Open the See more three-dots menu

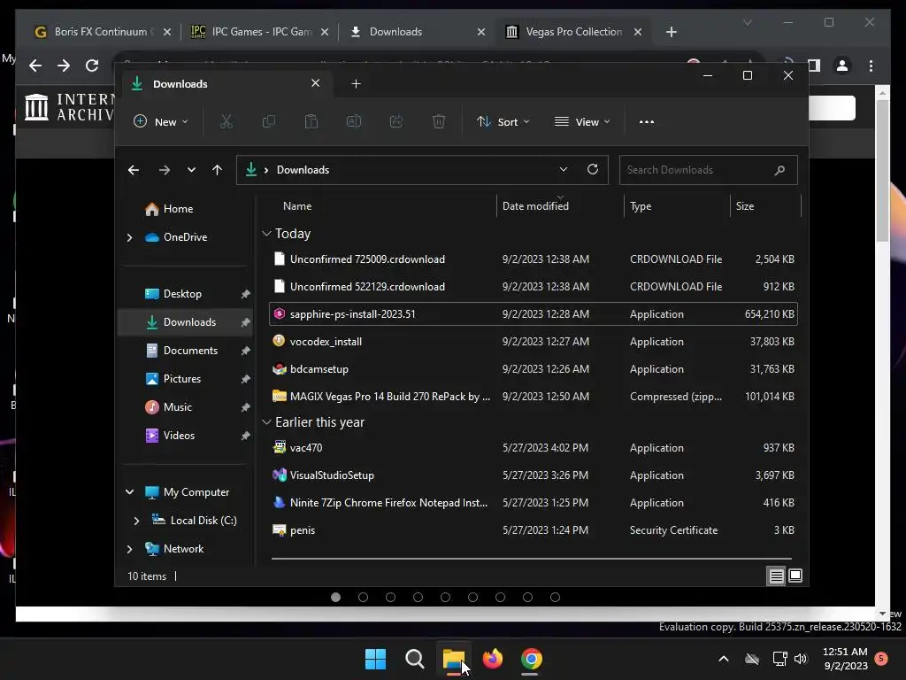(x=647, y=121)
